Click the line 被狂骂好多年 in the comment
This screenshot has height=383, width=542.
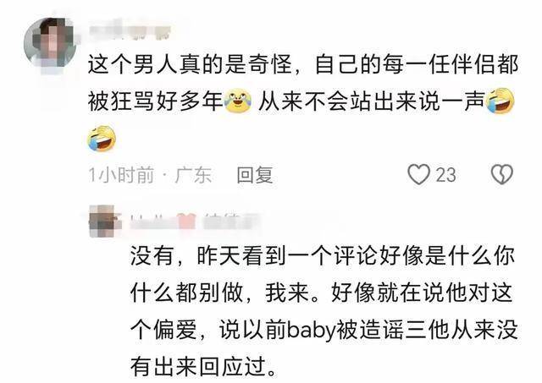coord(155,101)
